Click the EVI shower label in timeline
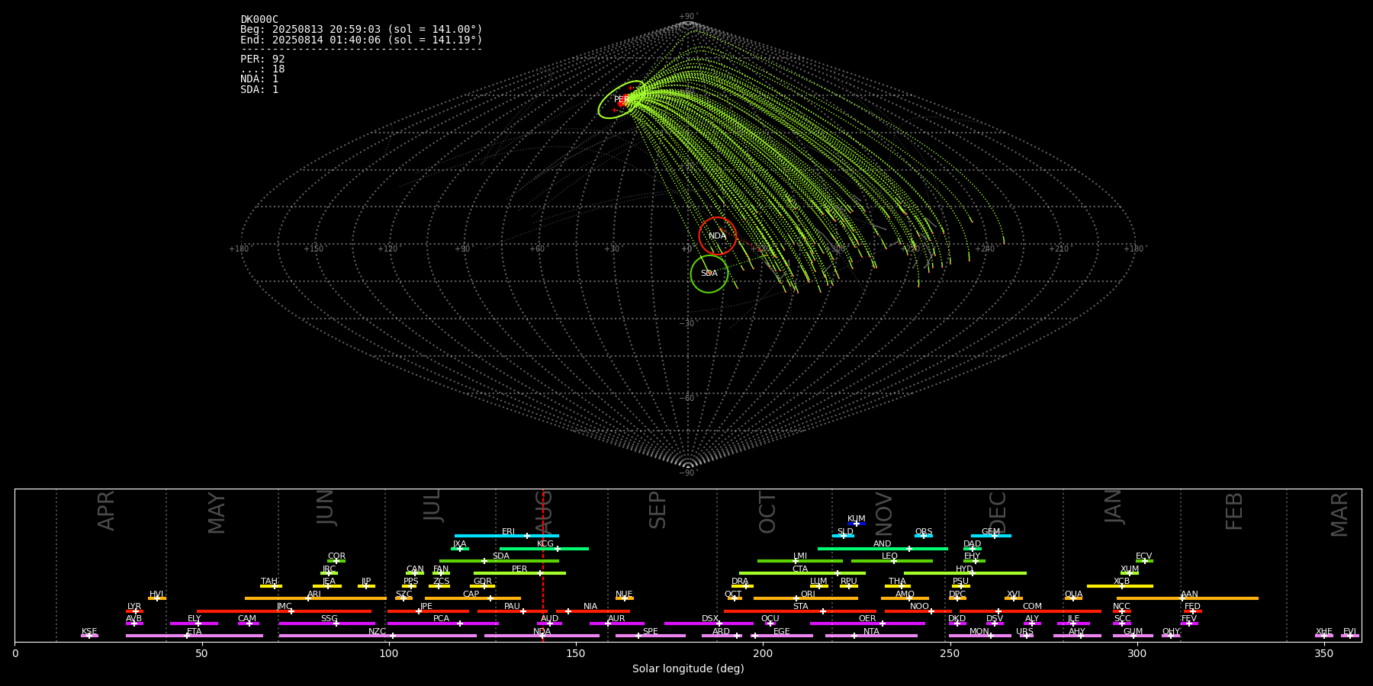 1349,632
